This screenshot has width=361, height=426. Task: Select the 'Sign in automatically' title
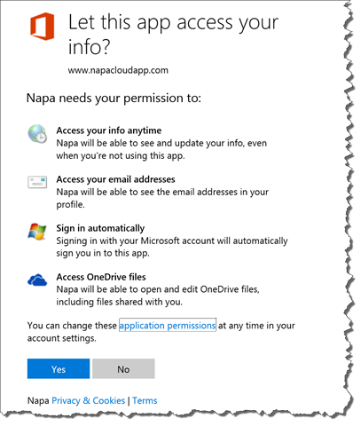(x=100, y=228)
